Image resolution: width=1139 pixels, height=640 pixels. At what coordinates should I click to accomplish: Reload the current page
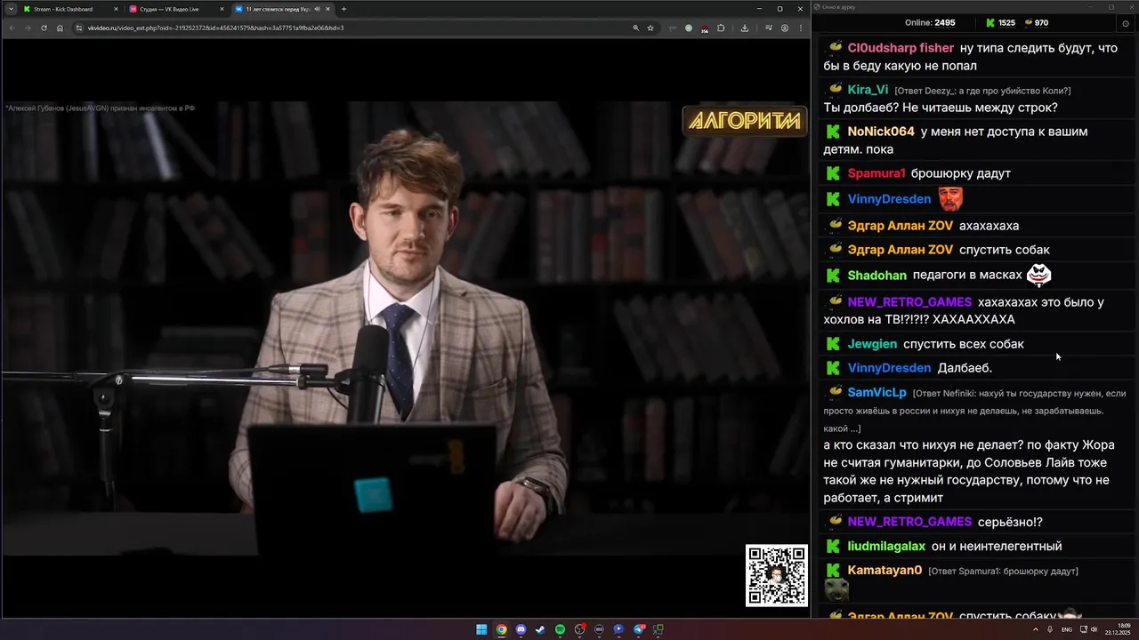(44, 28)
